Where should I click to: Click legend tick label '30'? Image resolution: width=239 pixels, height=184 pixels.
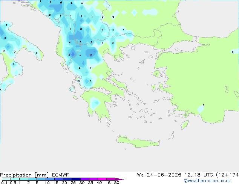[82, 182]
